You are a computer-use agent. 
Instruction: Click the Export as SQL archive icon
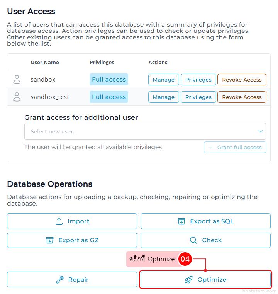181,221
